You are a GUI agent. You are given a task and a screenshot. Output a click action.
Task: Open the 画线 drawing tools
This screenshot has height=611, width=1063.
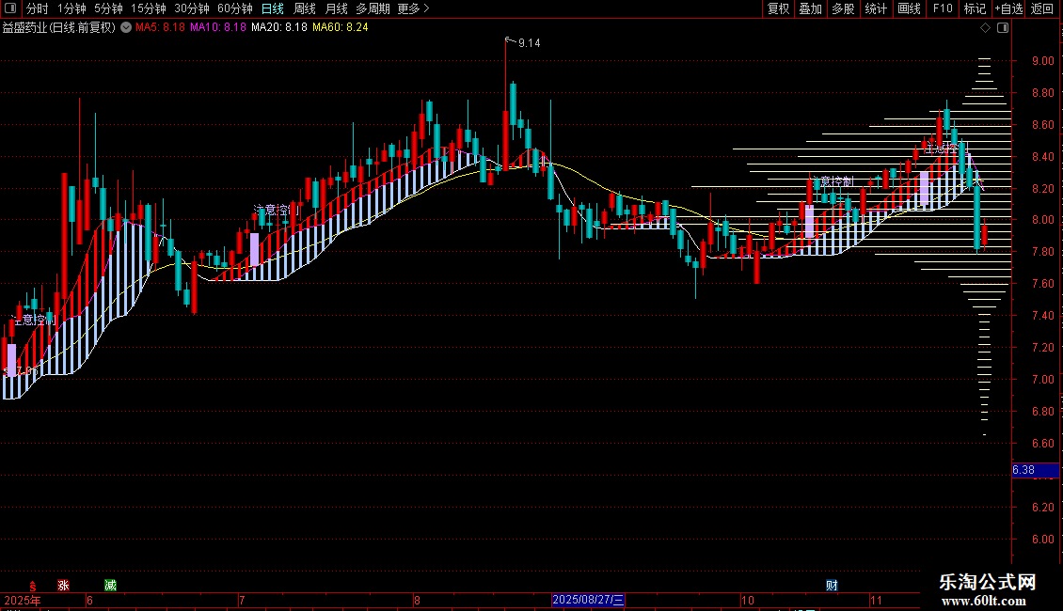point(909,8)
